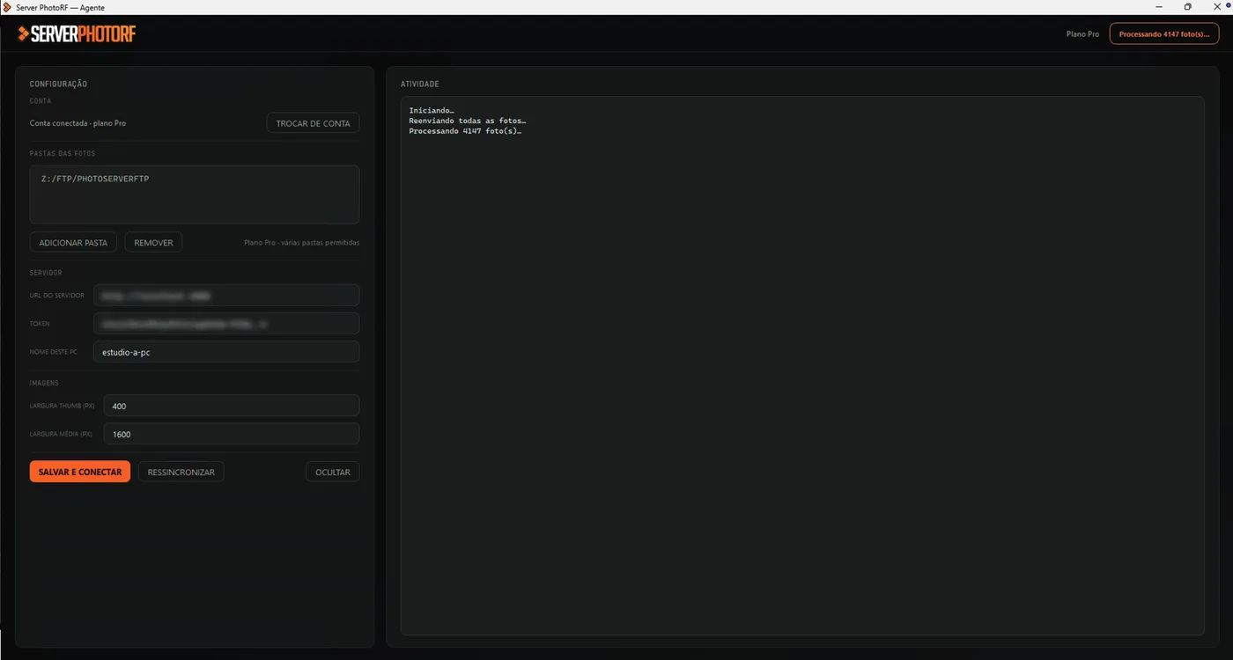Click the 'Plano Pro - várias pastas permitidas' note
1233x660 pixels.
(x=301, y=242)
